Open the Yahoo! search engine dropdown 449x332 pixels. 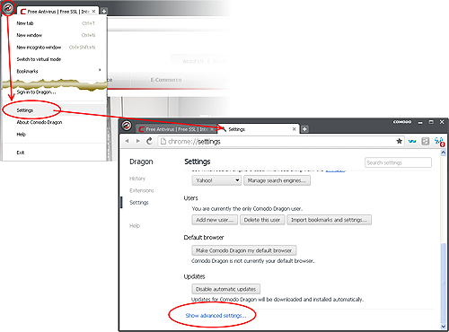216,180
